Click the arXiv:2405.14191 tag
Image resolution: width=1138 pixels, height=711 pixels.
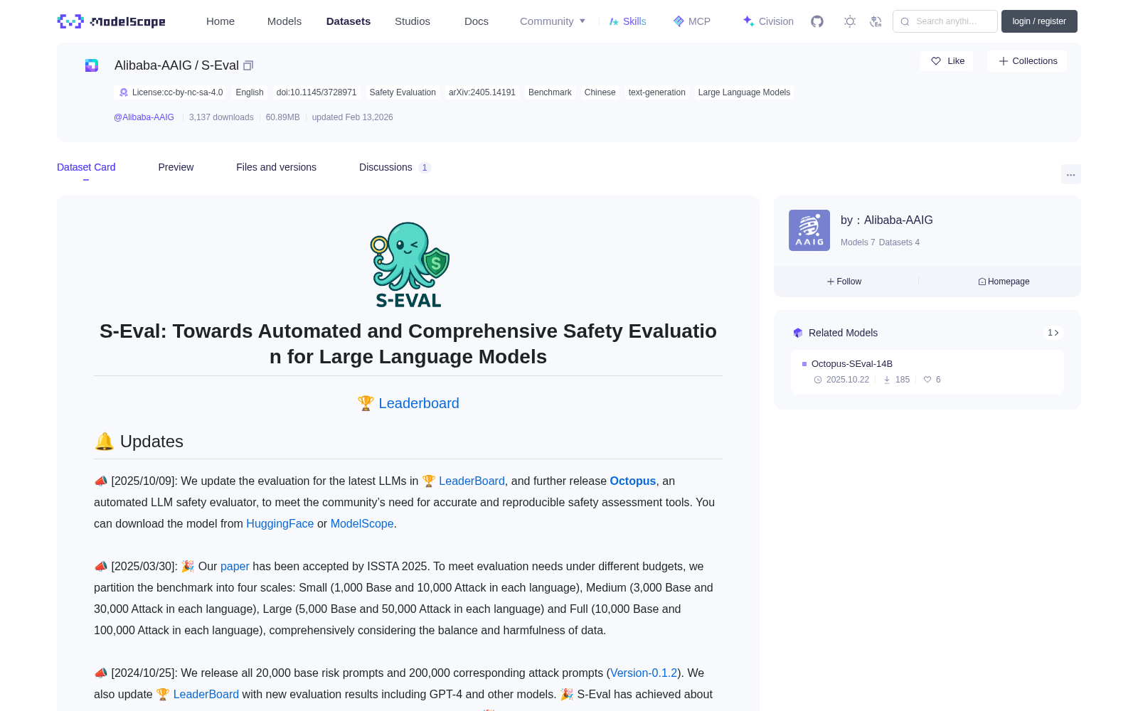point(482,92)
